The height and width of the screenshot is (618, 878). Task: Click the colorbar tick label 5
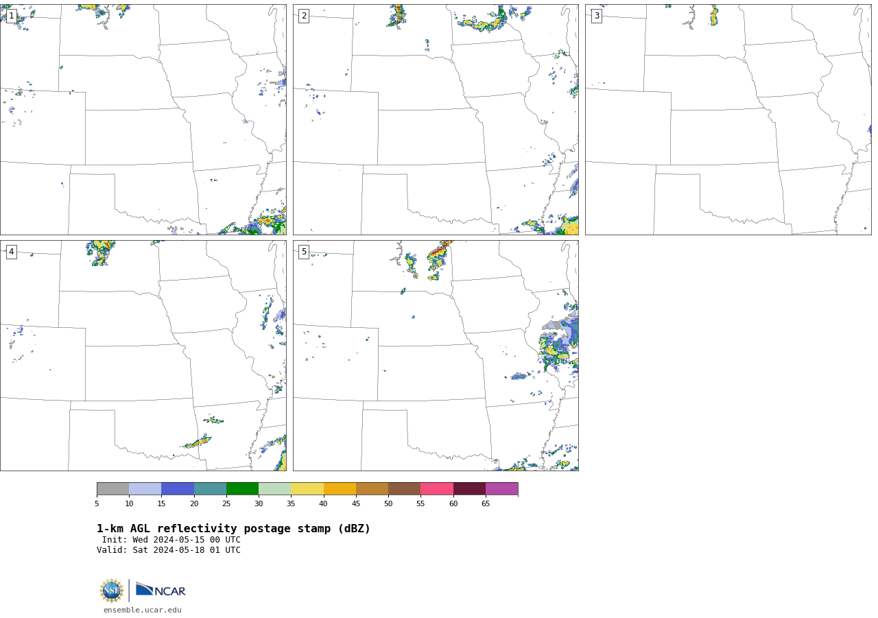[x=97, y=504]
